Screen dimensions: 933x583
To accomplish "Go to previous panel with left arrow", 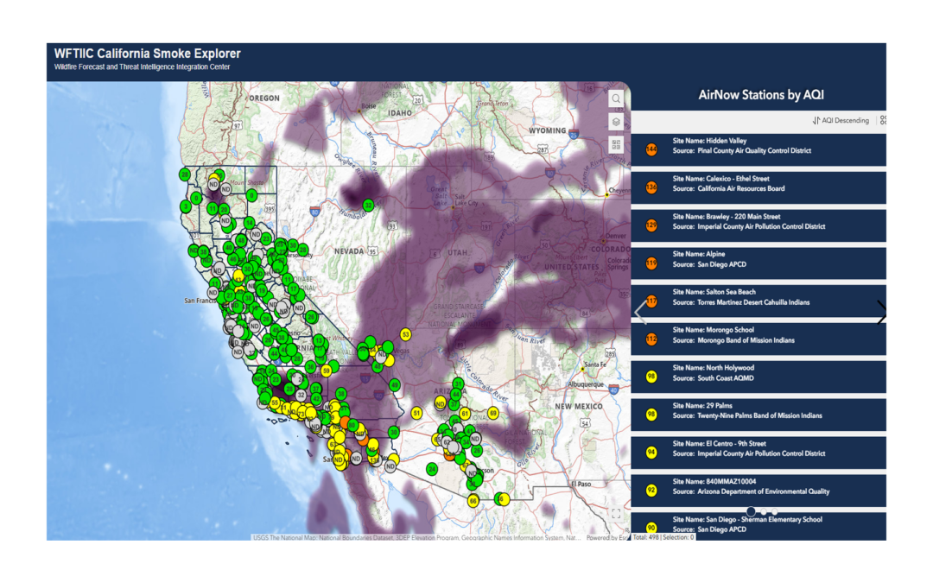I will (x=641, y=312).
